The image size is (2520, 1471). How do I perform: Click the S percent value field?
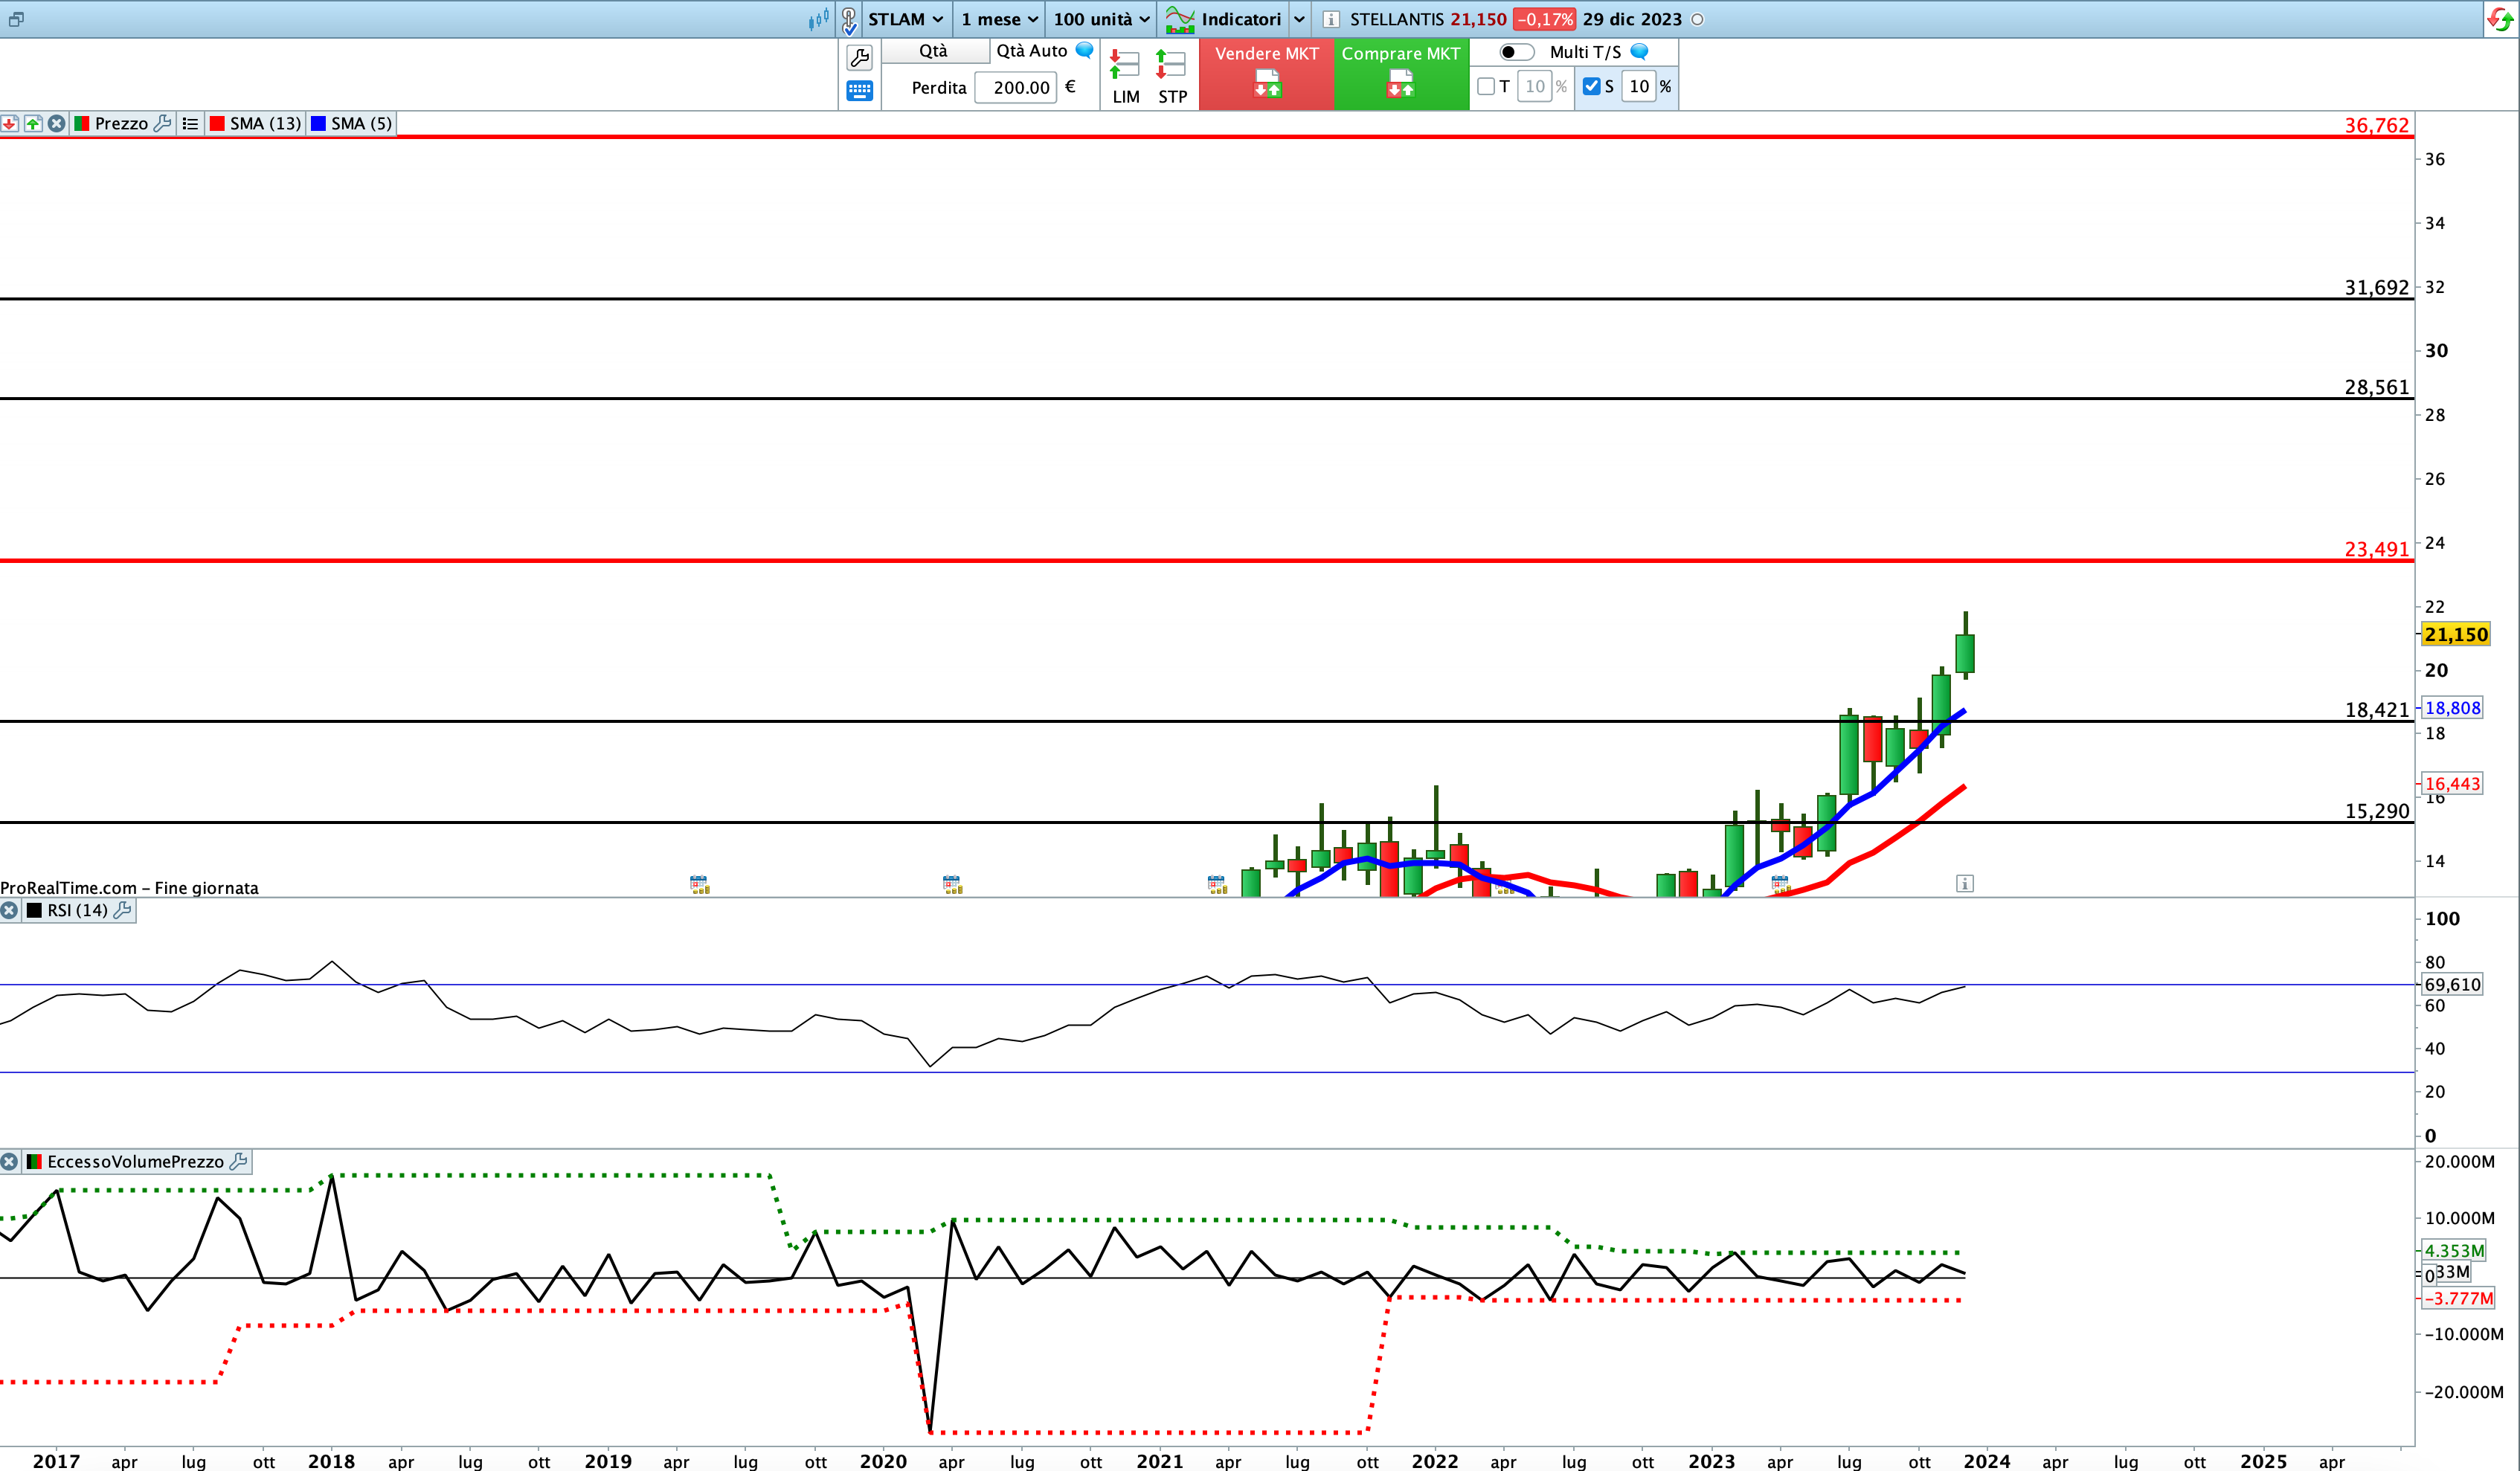(x=1639, y=86)
